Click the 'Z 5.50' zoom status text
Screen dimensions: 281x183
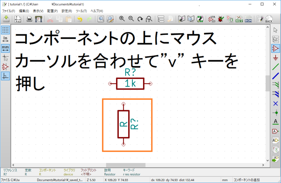click(91, 180)
